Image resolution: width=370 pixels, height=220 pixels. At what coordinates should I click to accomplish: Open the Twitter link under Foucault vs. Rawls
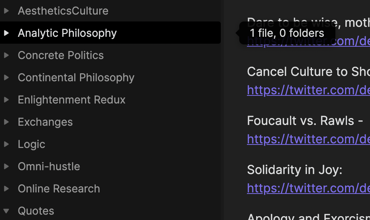(308, 139)
